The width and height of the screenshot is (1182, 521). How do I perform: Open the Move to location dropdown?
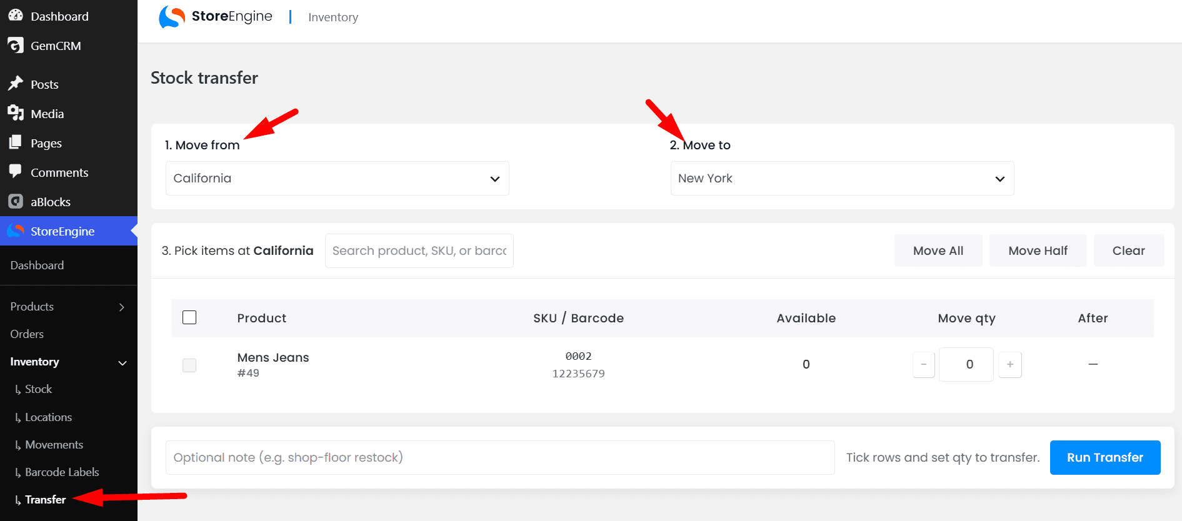coord(842,179)
